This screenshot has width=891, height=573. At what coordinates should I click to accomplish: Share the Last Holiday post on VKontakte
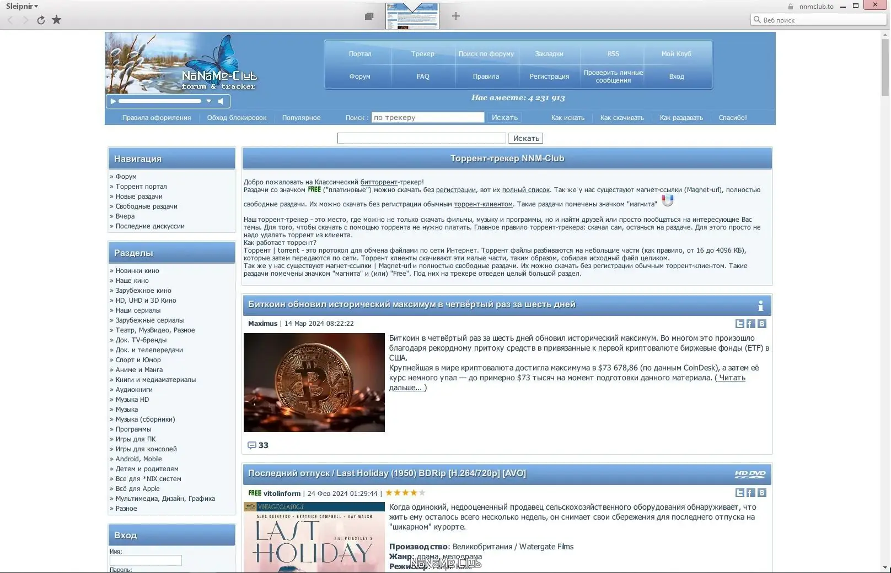pyautogui.click(x=761, y=493)
